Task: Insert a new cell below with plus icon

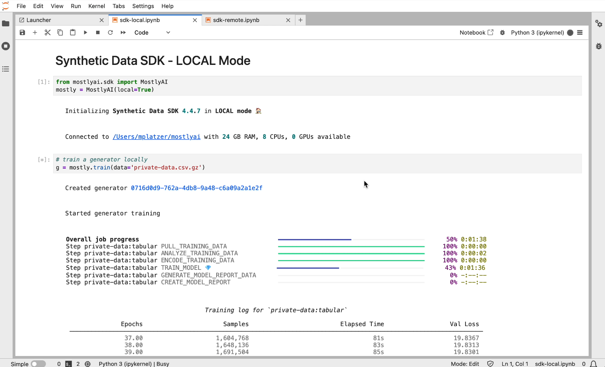Action: 35,33
